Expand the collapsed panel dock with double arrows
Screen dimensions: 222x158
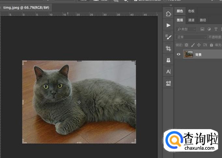click(171, 6)
